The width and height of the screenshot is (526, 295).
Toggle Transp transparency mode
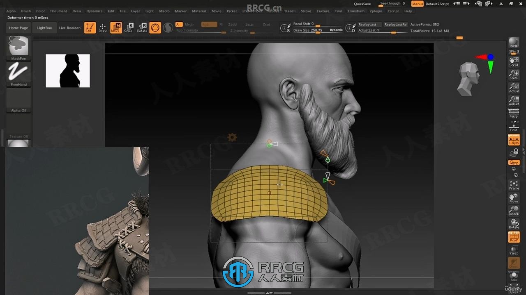[x=514, y=250]
